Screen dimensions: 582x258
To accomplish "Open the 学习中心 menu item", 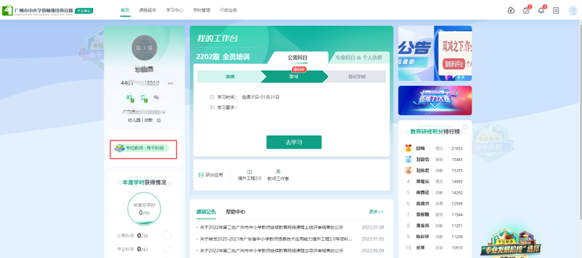I will [175, 10].
